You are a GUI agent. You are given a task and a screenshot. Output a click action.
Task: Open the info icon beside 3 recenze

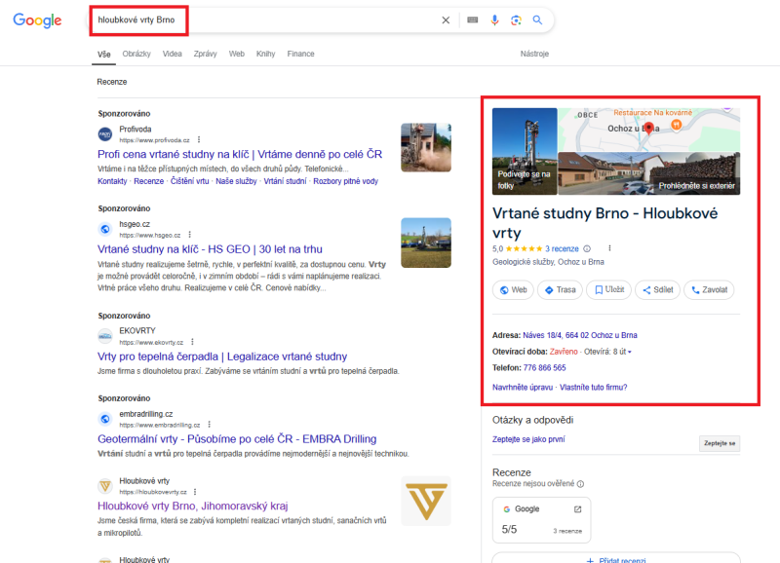pos(587,248)
